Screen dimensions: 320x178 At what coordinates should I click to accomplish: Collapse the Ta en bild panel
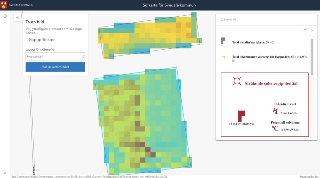point(17,18)
